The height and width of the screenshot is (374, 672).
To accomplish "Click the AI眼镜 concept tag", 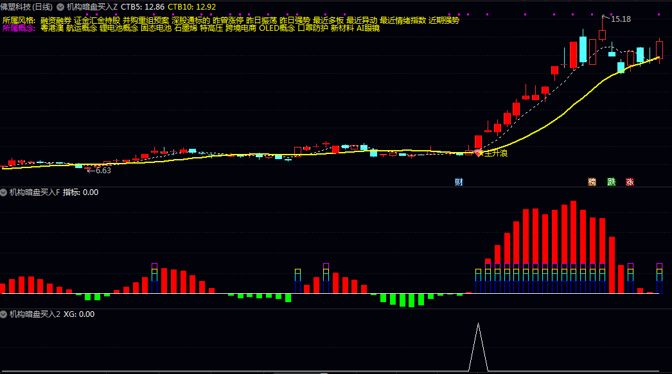I will (368, 28).
